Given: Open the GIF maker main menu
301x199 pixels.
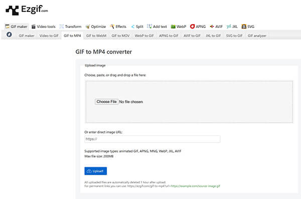Looking at the screenshot, I should pyautogui.click(x=17, y=26).
